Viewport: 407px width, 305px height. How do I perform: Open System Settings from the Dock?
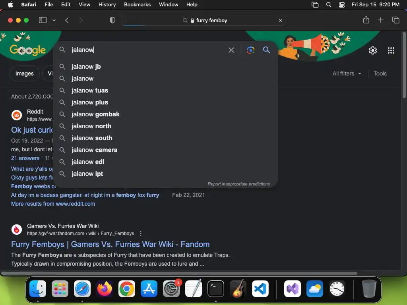pyautogui.click(x=171, y=289)
